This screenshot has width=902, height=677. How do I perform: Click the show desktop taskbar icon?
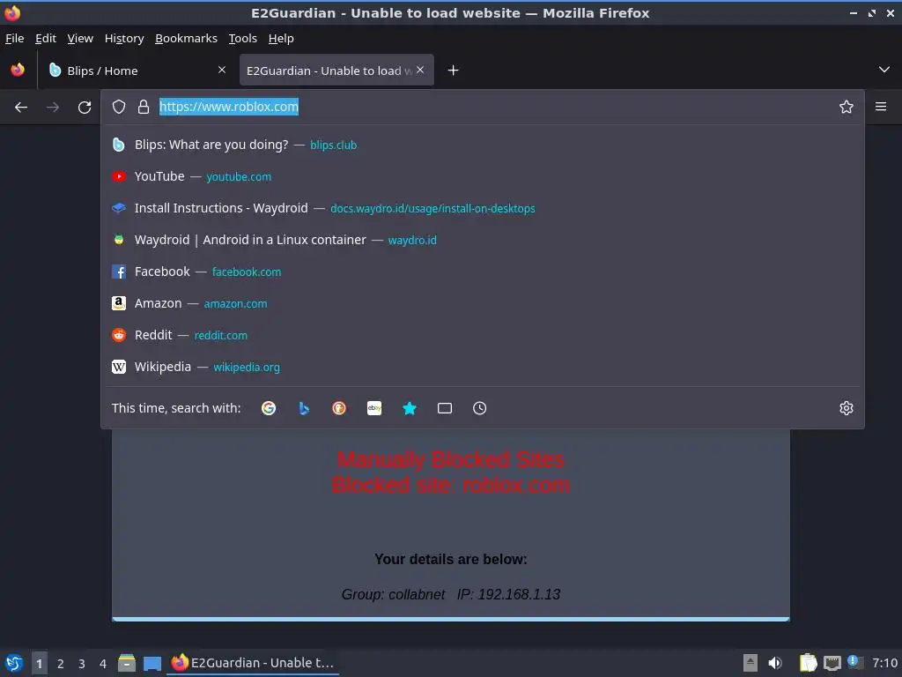(152, 663)
